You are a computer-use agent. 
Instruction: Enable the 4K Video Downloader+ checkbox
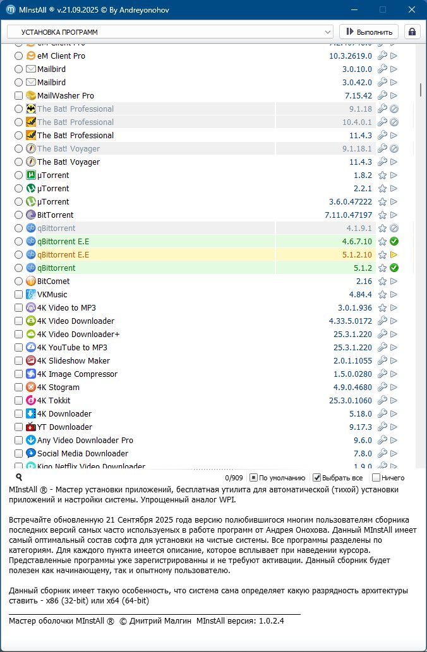coord(18,335)
